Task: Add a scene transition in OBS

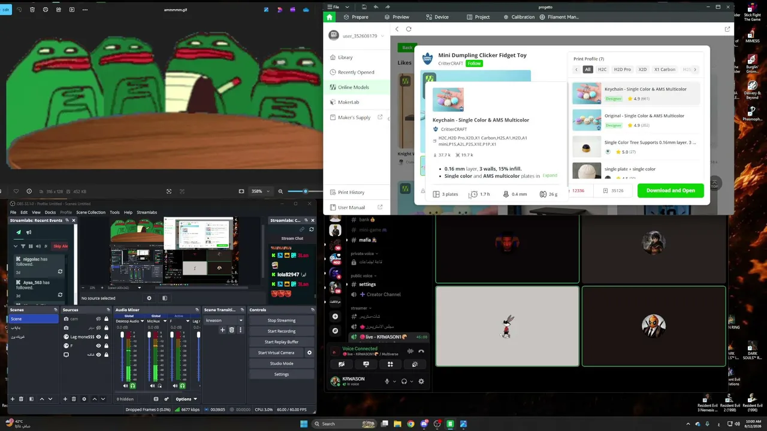Action: [222, 330]
